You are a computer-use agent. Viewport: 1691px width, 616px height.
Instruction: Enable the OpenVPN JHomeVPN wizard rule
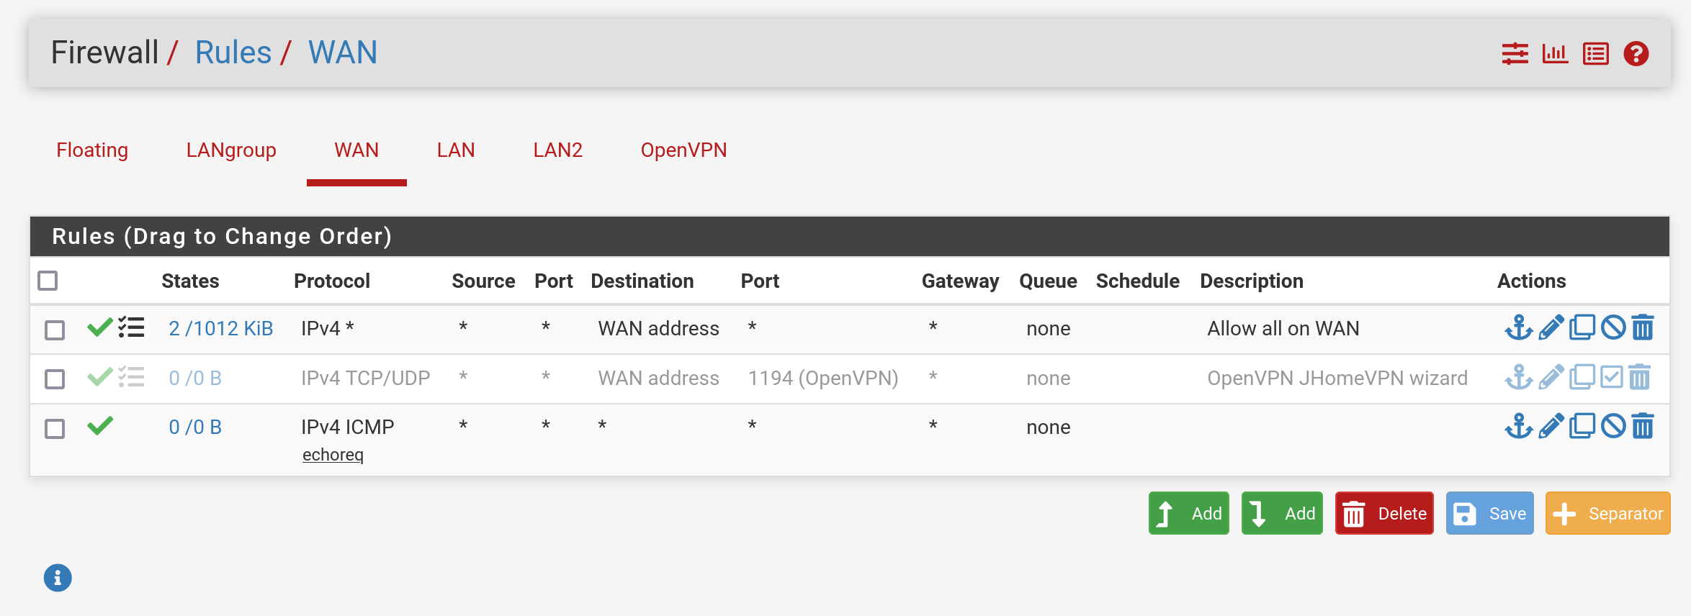pyautogui.click(x=1612, y=377)
